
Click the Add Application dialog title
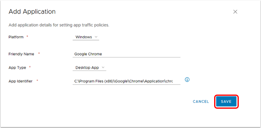click(x=32, y=12)
